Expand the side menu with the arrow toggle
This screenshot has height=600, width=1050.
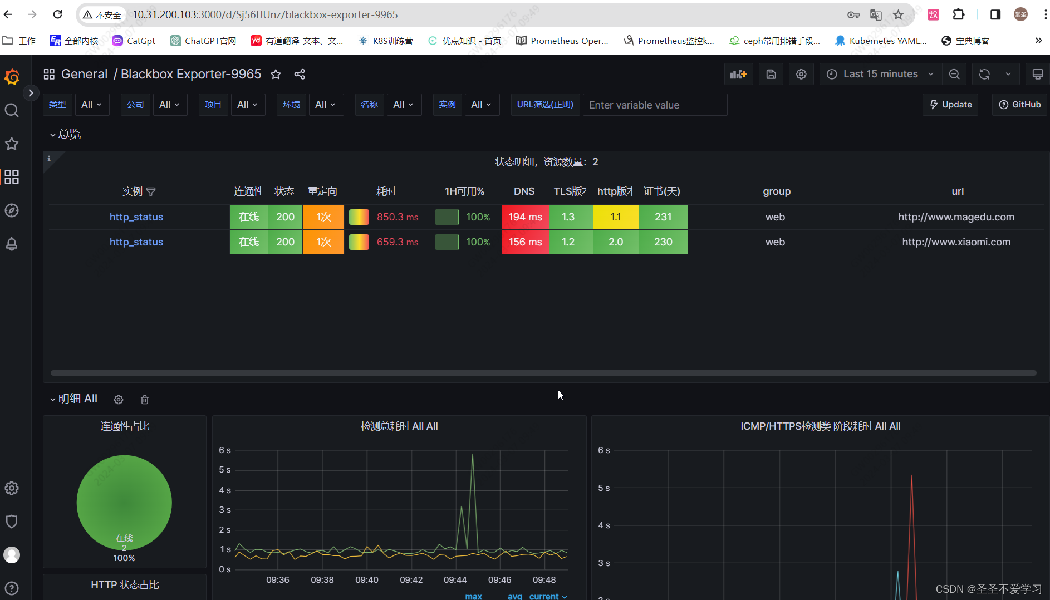point(31,93)
